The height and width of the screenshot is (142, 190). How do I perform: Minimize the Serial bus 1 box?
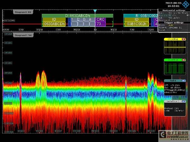(x=184, y=101)
